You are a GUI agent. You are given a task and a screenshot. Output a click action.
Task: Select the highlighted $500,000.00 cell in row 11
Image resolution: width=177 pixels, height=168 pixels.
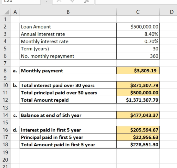[138, 92]
